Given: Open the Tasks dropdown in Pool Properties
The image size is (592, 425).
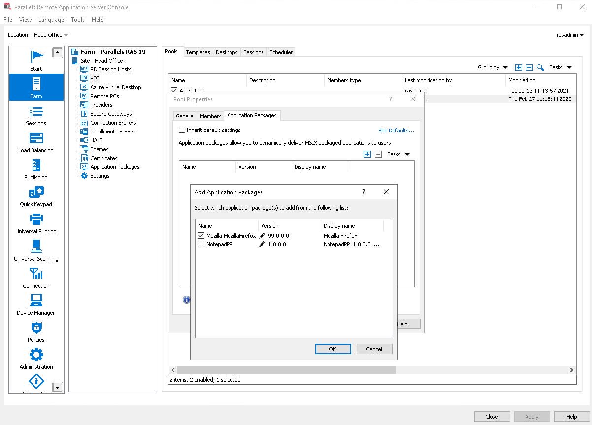Looking at the screenshot, I should coord(398,154).
